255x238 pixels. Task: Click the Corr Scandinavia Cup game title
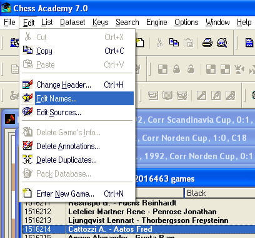(195, 120)
